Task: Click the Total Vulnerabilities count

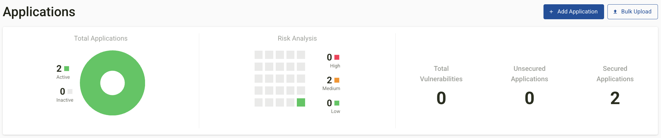Action: (x=441, y=98)
